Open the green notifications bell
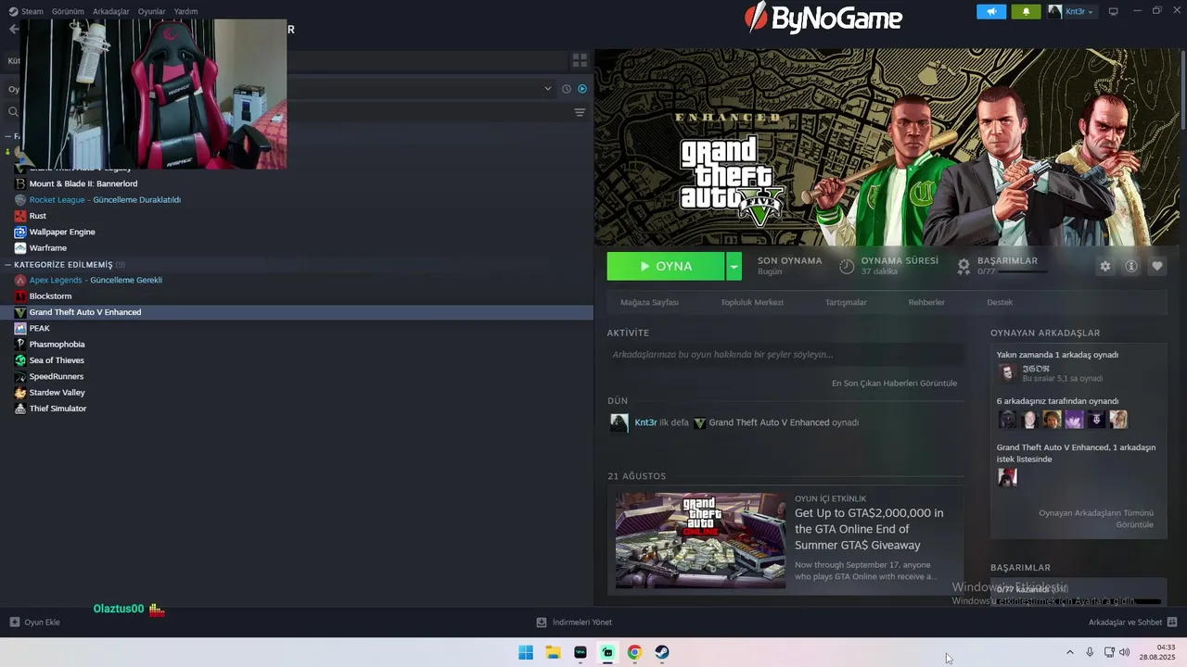Screen dimensions: 1187x667 [1026, 12]
